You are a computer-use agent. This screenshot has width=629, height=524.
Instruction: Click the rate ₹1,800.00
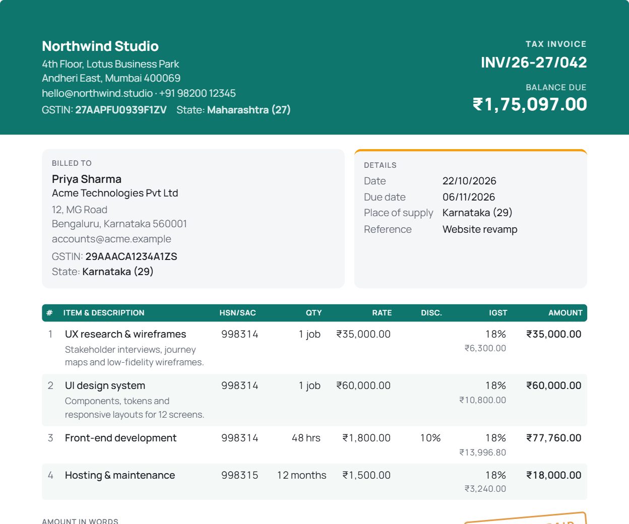366,438
